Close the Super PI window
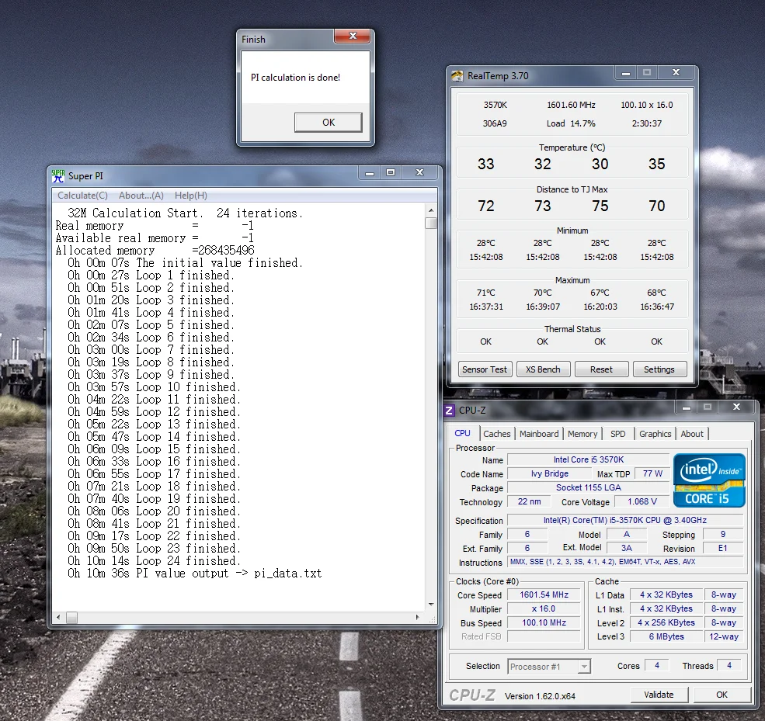Screen dimensions: 765x721 click(419, 172)
